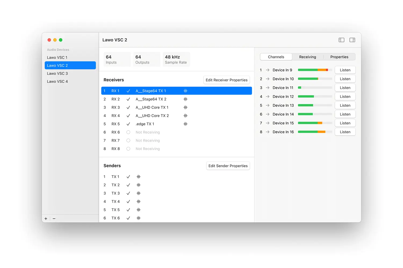Click the waveform icon for TX 2

(139, 185)
